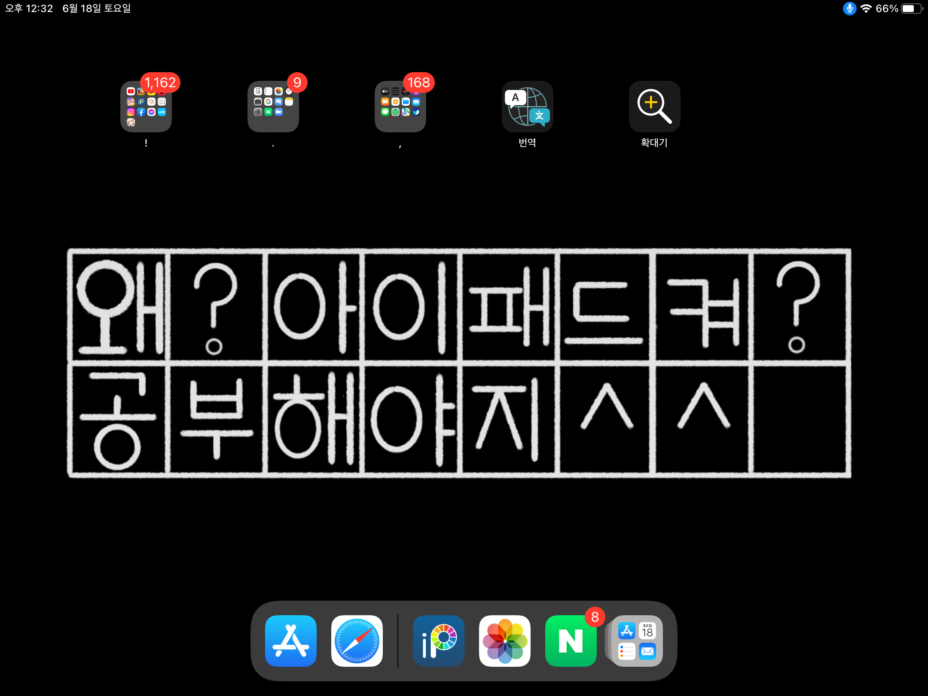Tap the blue microphone status indicator
Image resolution: width=928 pixels, height=696 pixels.
[x=849, y=9]
